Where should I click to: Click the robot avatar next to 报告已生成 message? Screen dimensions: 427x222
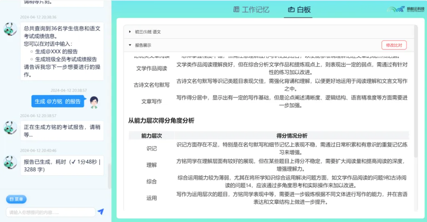10,162
